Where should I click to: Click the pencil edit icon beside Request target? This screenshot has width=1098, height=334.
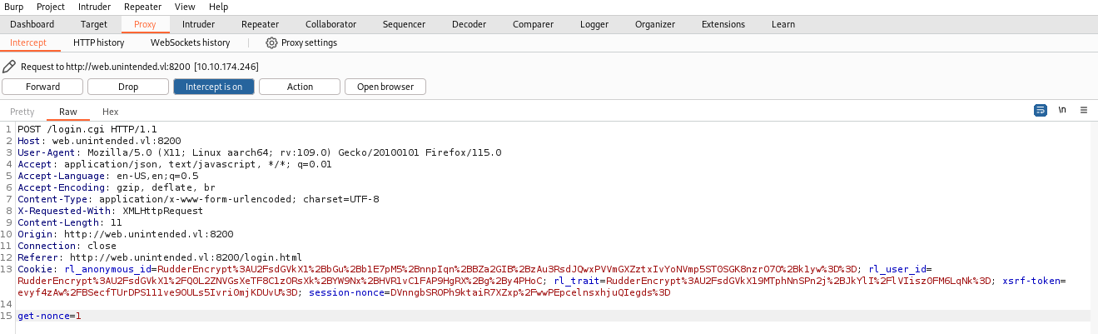[9, 66]
